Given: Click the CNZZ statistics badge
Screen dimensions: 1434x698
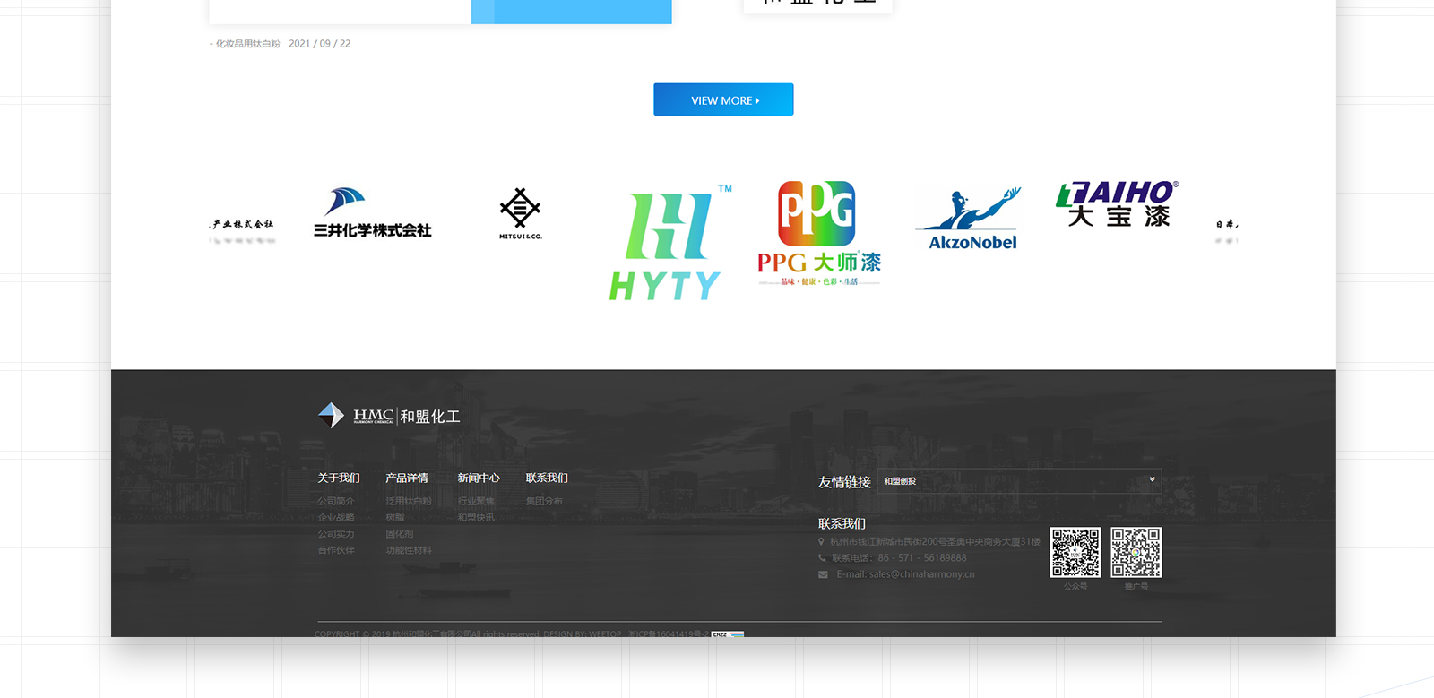Looking at the screenshot, I should coord(727,633).
